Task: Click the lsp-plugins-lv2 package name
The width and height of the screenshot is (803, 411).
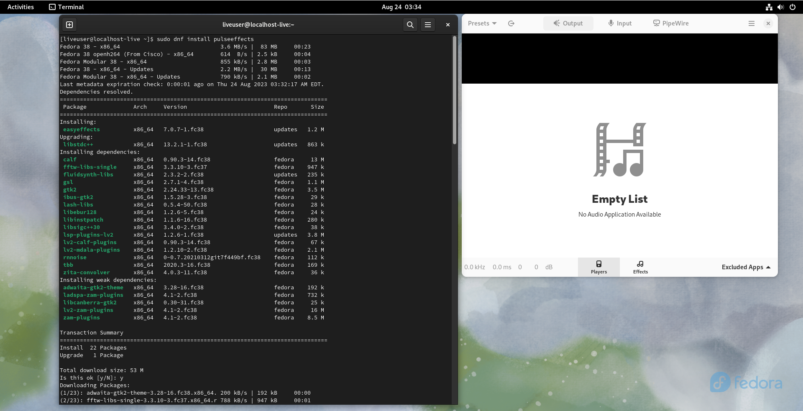Action: click(88, 235)
